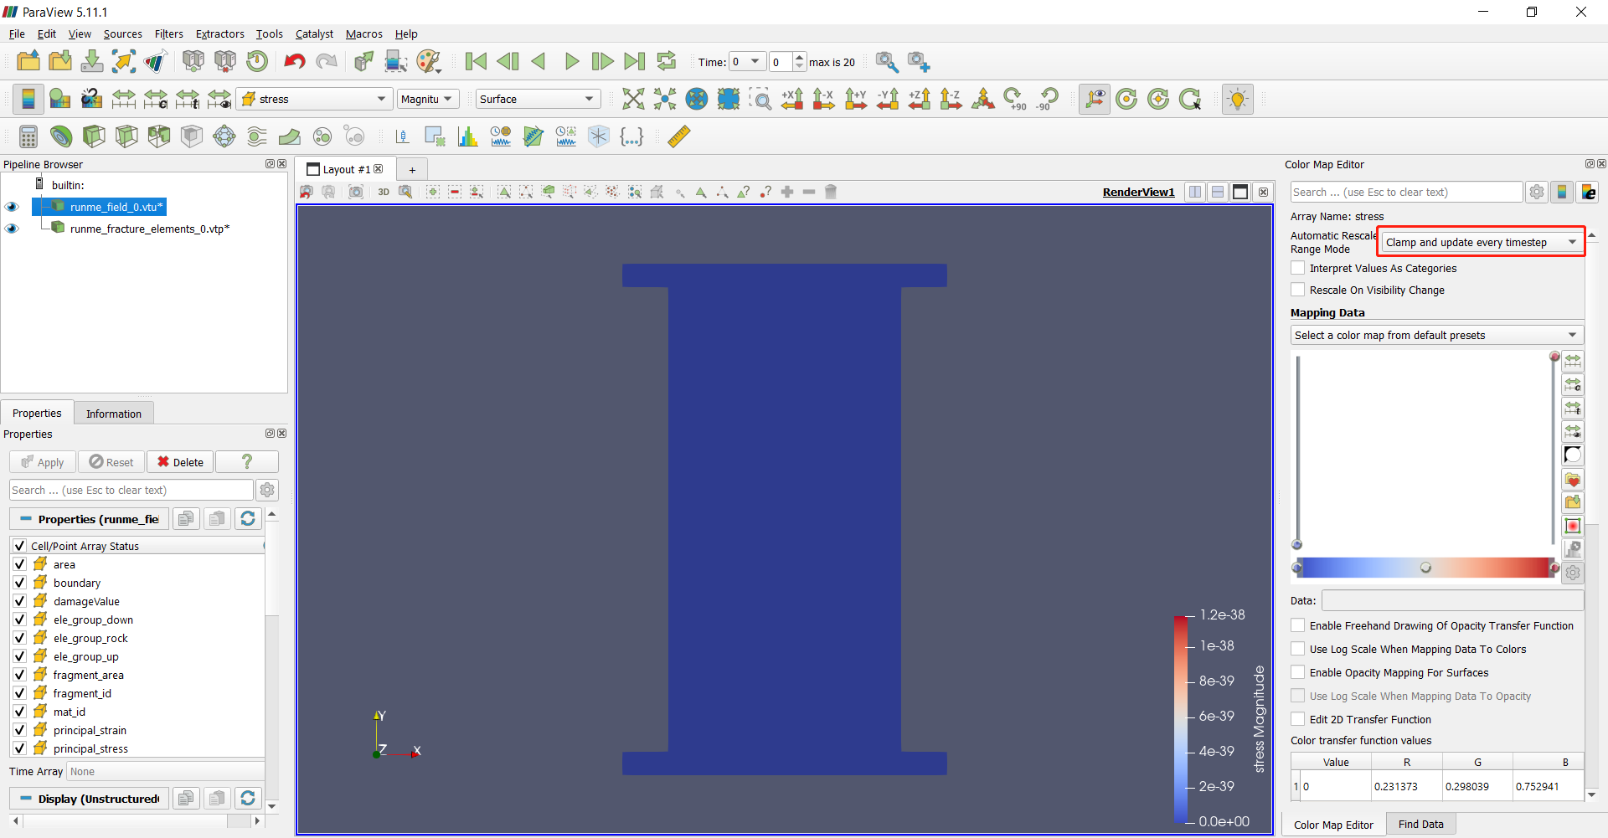Toggle color legend visibility icon

pyautogui.click(x=28, y=99)
